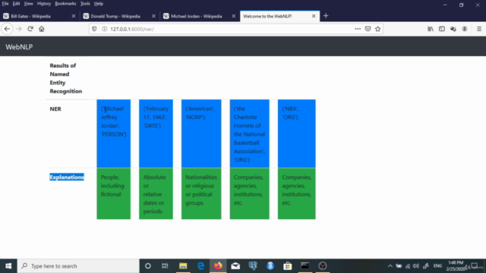This screenshot has height=273, width=486.
Task: Click 'Results of Named Entity Recognition' heading
Action: tap(66, 78)
